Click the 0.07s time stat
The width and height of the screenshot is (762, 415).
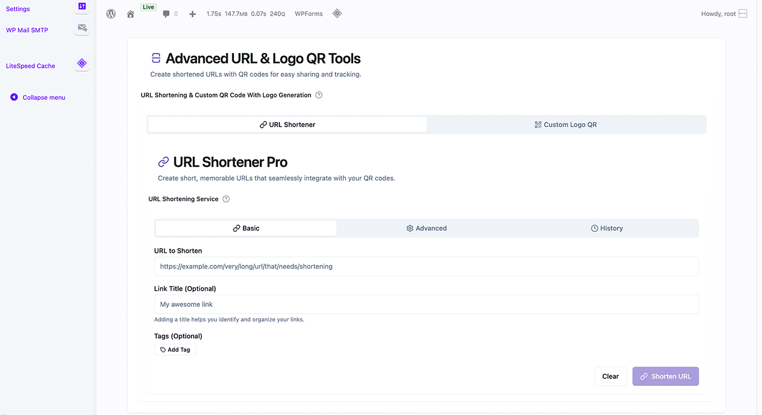[259, 14]
